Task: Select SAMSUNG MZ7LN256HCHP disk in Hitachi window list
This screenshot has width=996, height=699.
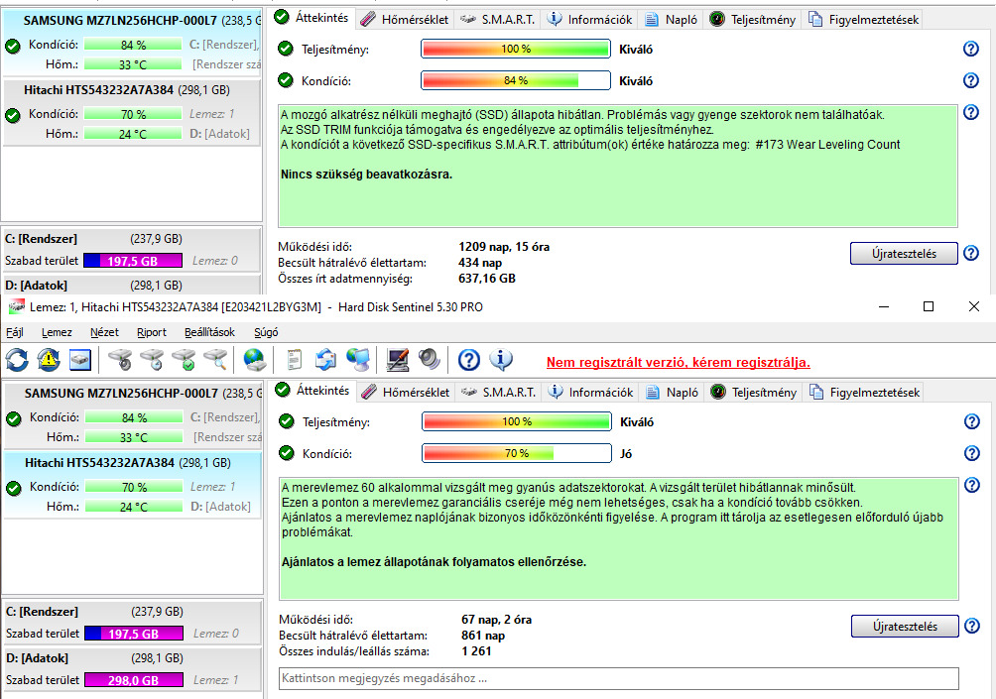Action: [133, 415]
